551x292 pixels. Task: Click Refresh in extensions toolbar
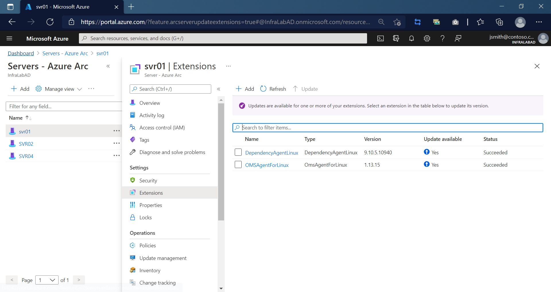click(273, 89)
